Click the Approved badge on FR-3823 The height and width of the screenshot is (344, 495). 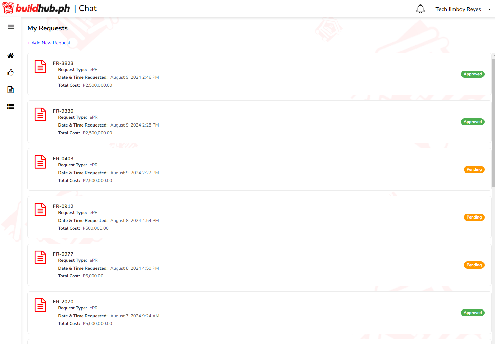coord(472,74)
